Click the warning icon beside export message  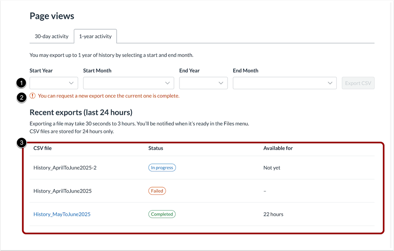click(33, 96)
